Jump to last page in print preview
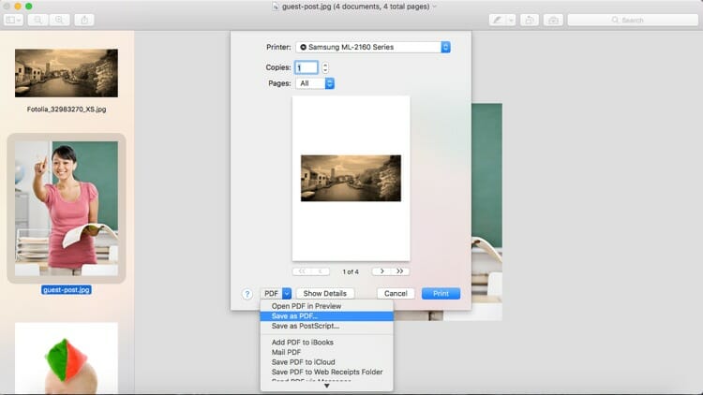Image resolution: width=703 pixels, height=395 pixels. tap(400, 271)
